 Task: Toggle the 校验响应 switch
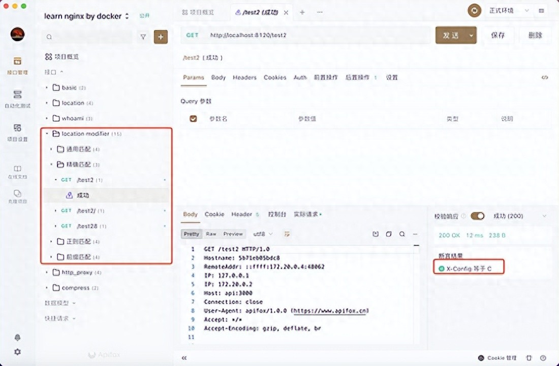point(478,216)
